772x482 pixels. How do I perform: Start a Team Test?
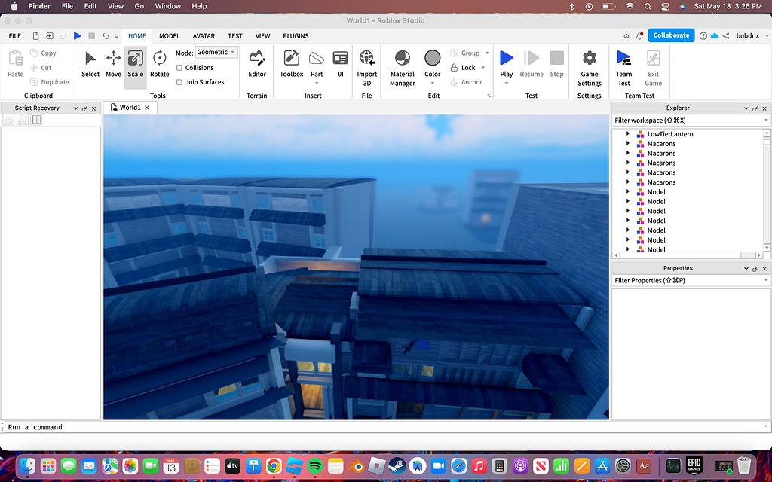pyautogui.click(x=623, y=68)
